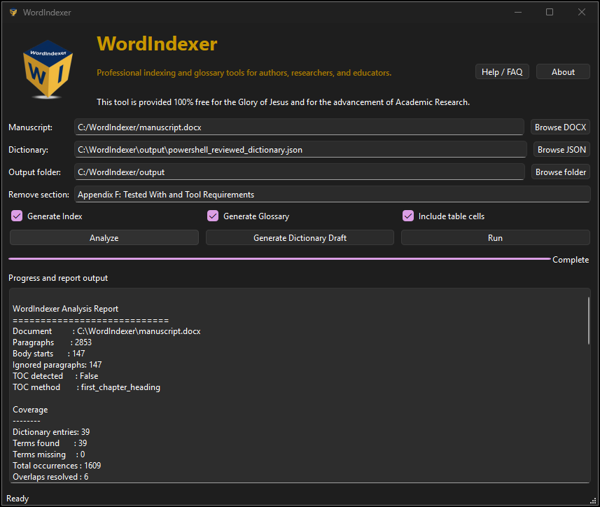Click the completed progress bar

tap(279, 259)
